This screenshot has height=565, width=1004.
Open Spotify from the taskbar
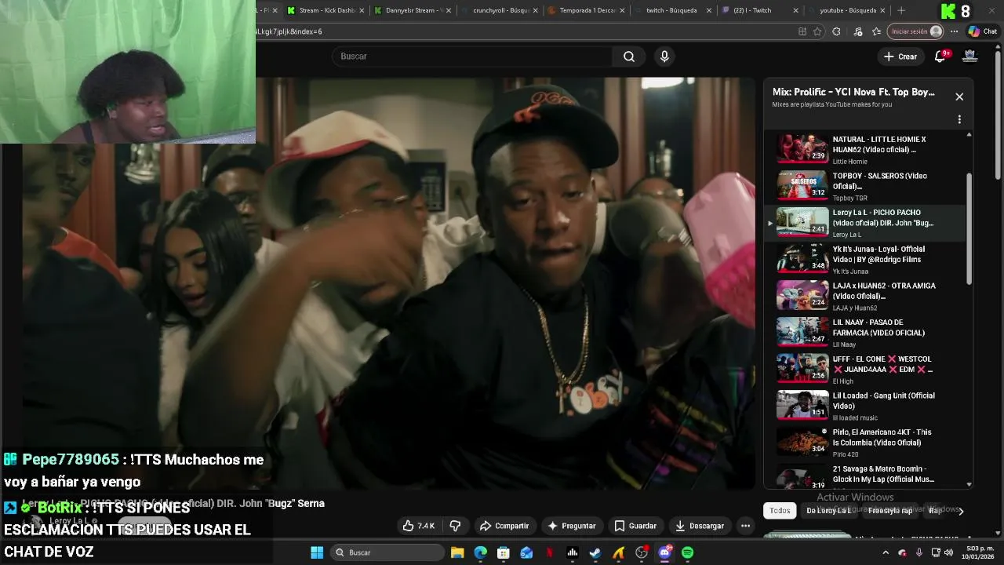[687, 552]
